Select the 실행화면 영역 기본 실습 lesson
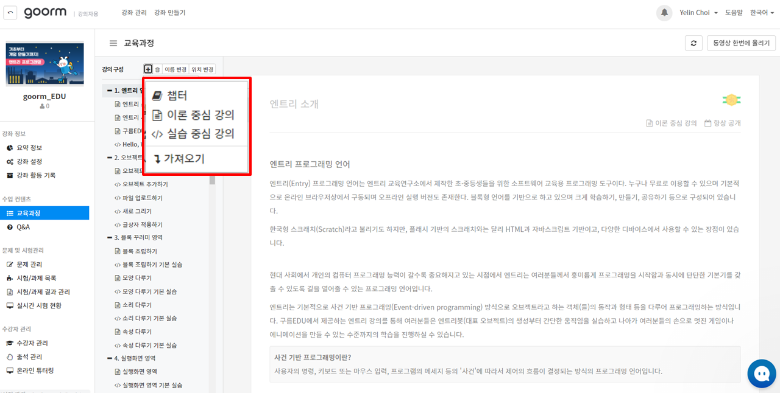The image size is (780, 393). pos(152,385)
